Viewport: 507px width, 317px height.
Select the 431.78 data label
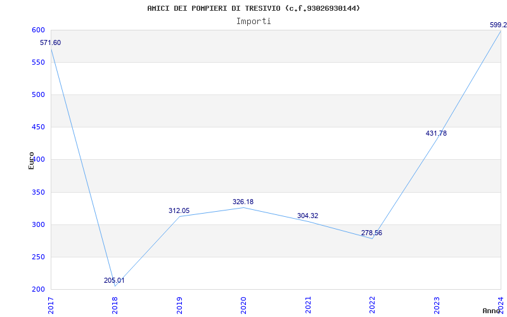tap(437, 133)
